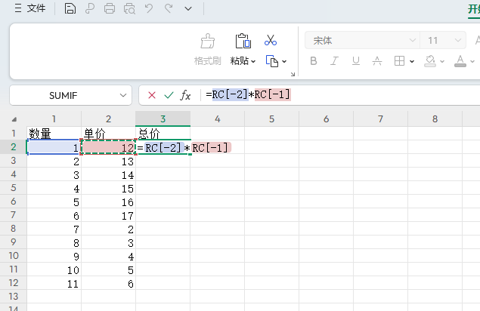Open the 文件 menu

coord(30,8)
